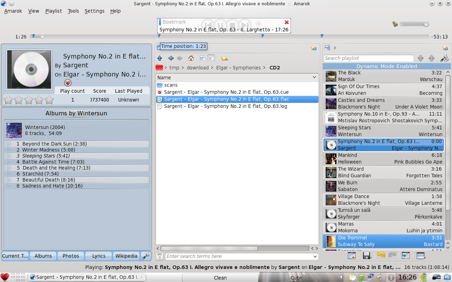
Task: Select the Op.63.log file
Action: (x=237, y=106)
